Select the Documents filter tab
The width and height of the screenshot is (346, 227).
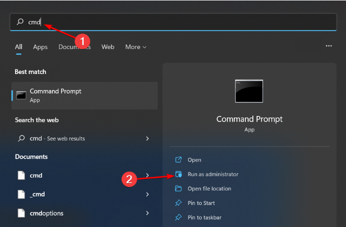(74, 47)
